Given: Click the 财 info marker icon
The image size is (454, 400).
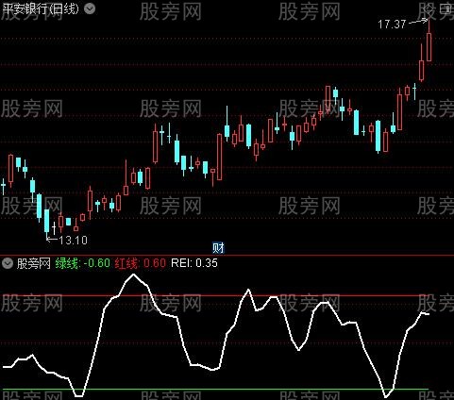Looking at the screenshot, I should point(218,248).
